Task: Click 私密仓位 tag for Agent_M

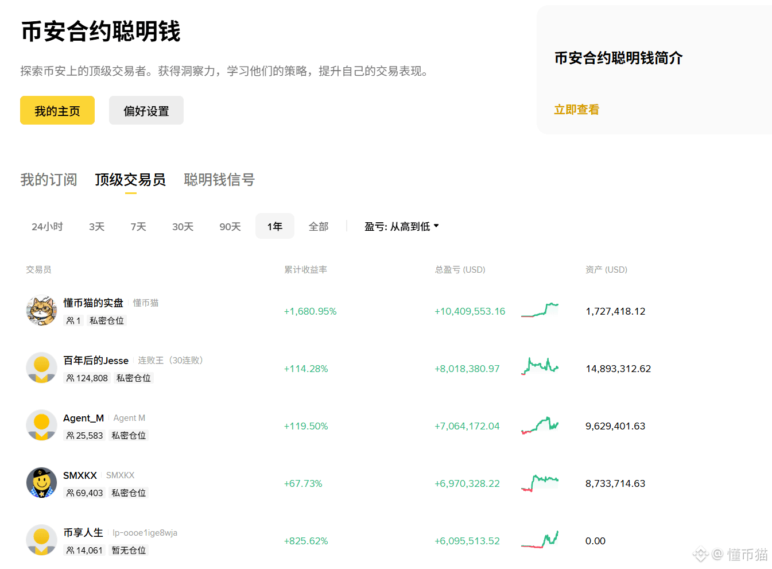Action: [129, 435]
